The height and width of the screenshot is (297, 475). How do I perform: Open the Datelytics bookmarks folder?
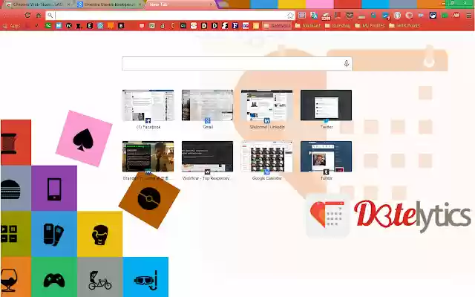pos(277,26)
